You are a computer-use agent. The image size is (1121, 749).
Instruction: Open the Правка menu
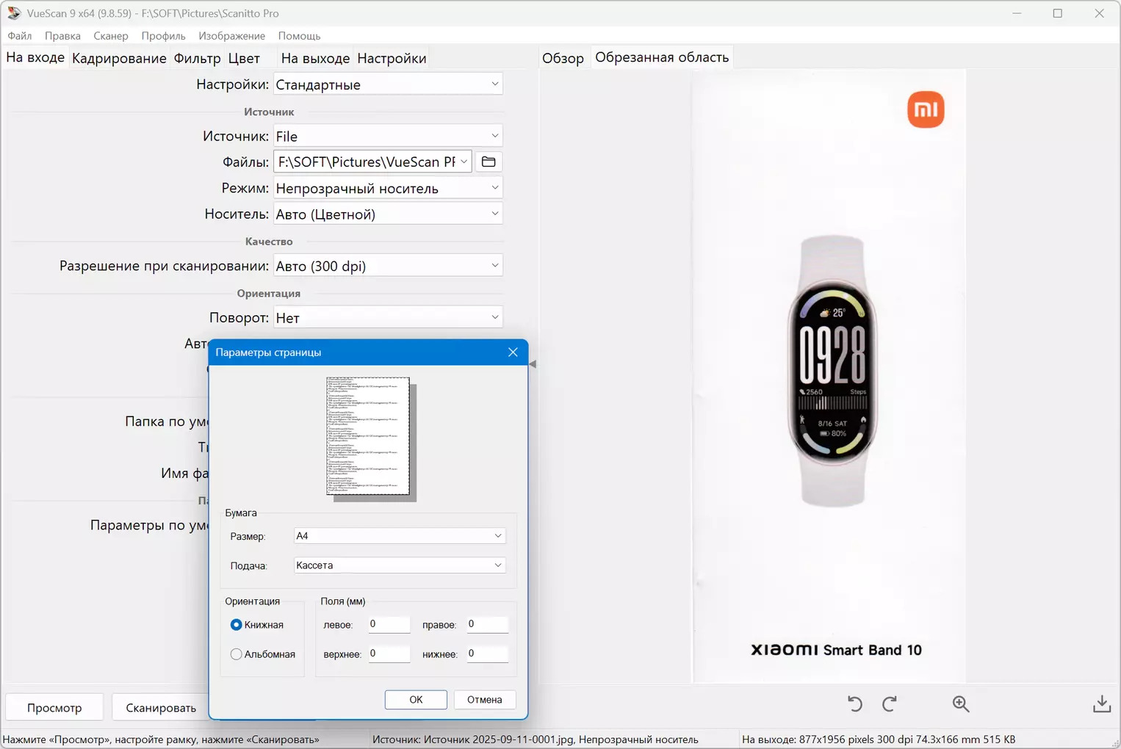click(x=62, y=36)
